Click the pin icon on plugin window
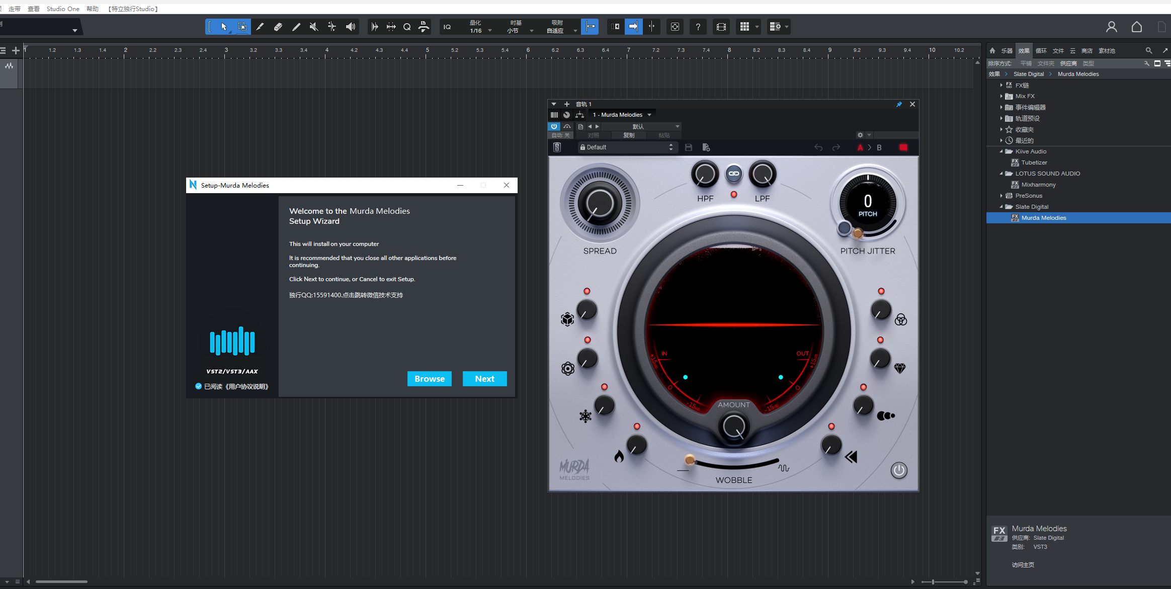The height and width of the screenshot is (589, 1171). pos(899,104)
